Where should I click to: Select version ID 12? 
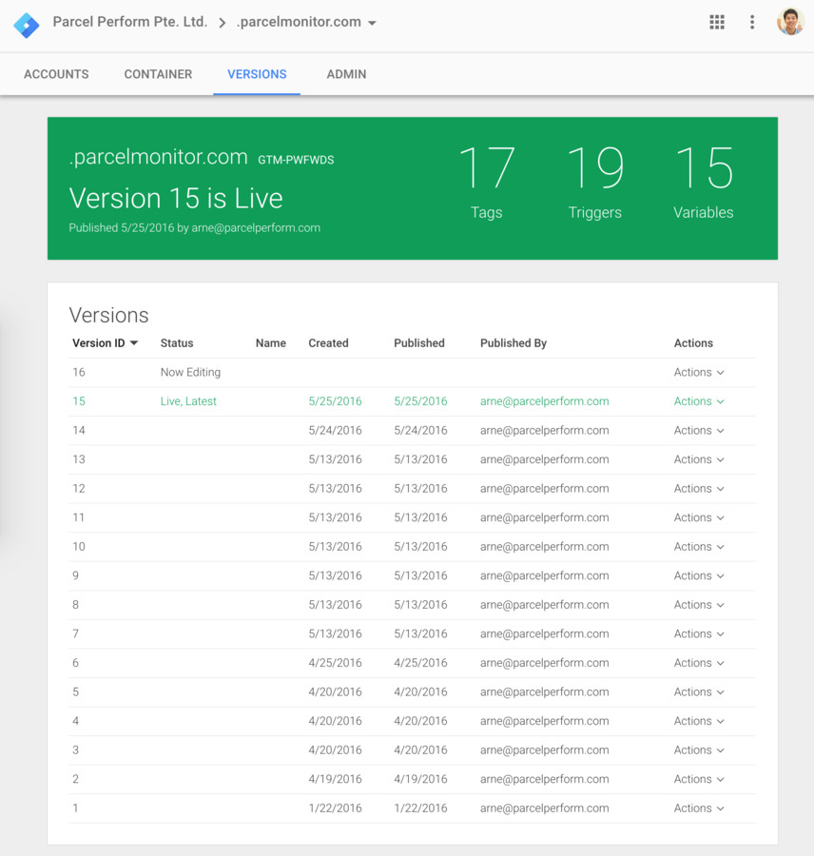tap(79, 489)
